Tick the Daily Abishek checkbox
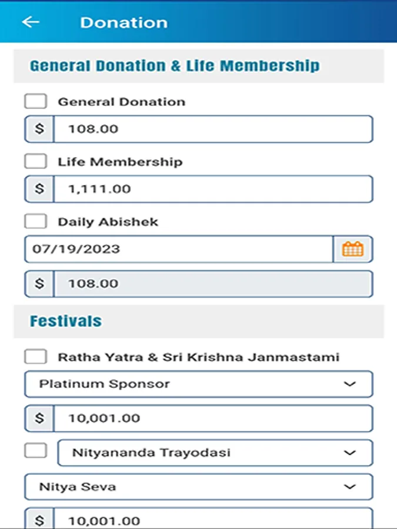 point(36,222)
